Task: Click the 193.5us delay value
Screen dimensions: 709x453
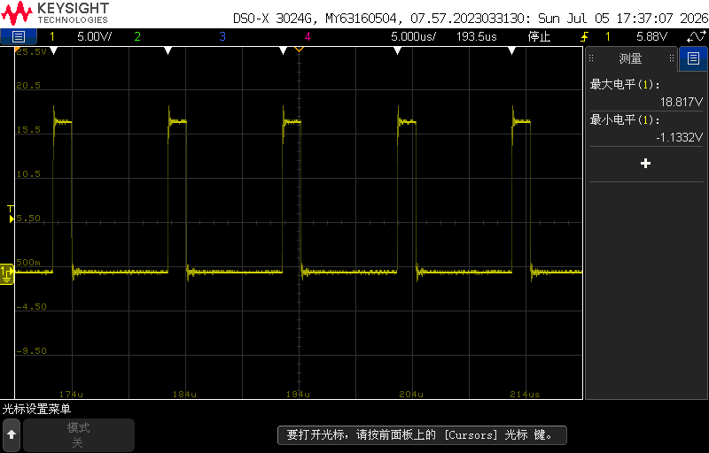Action: pyautogui.click(x=476, y=36)
